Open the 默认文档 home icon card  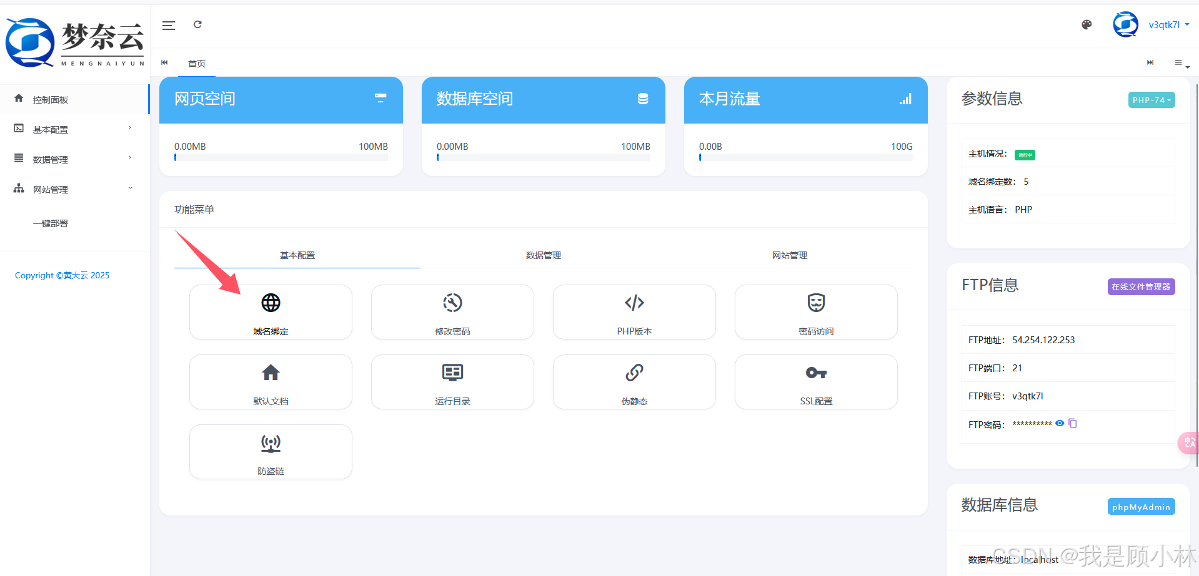coord(271,382)
